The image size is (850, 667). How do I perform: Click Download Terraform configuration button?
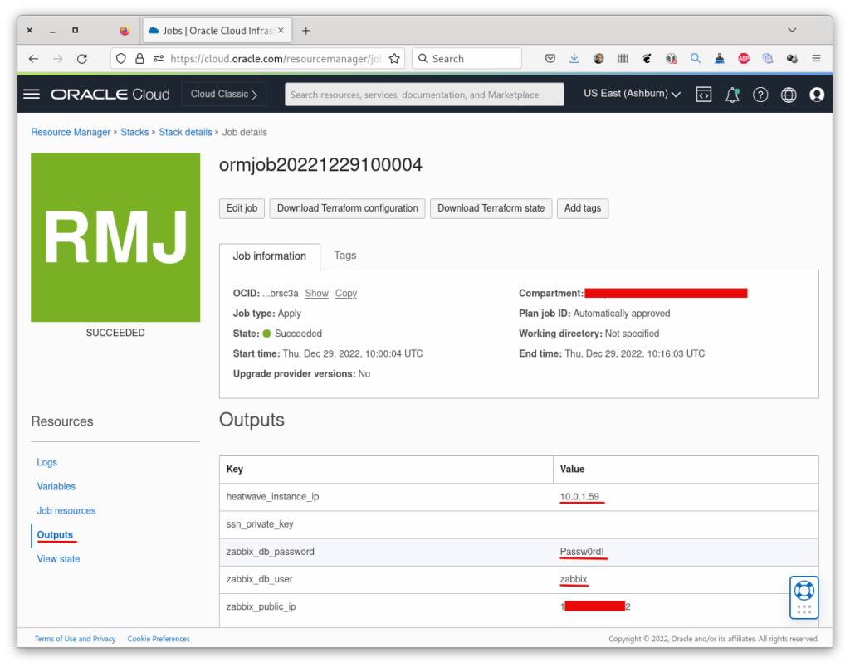pos(348,208)
